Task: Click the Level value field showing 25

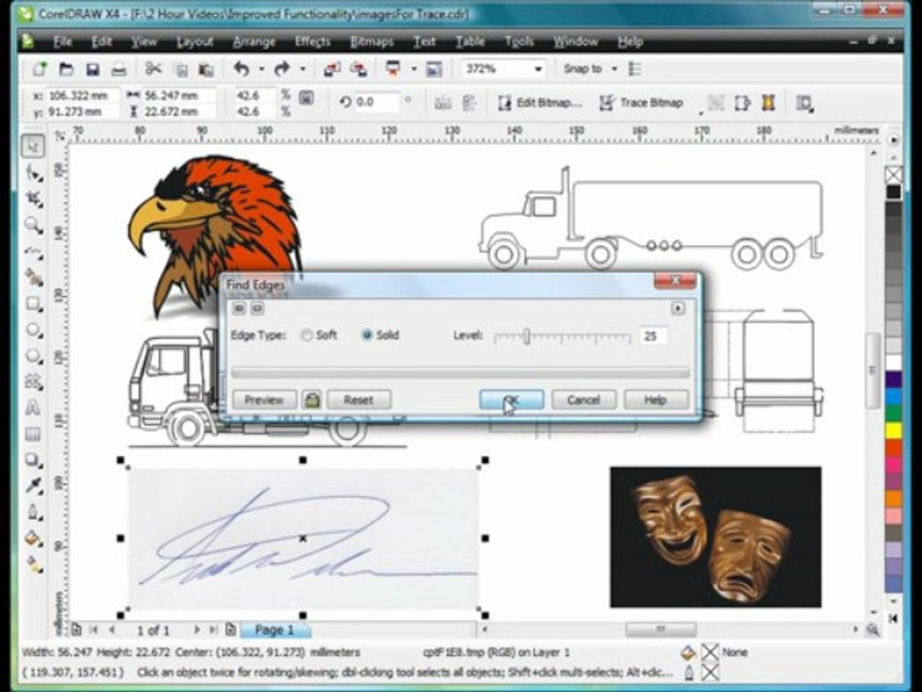Action: (x=652, y=336)
